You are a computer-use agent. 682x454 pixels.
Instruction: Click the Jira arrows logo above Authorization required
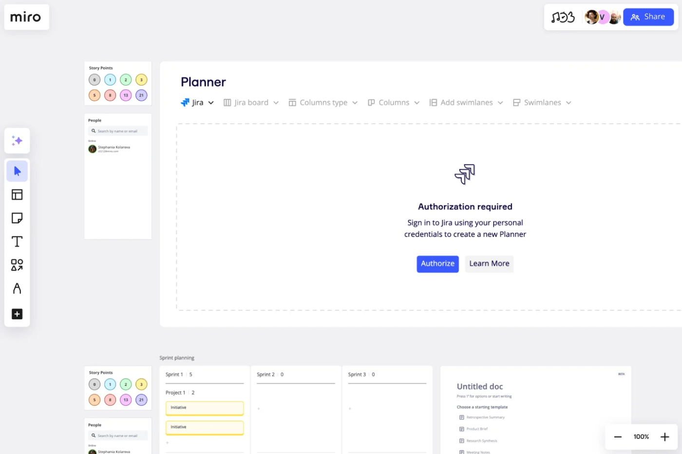point(465,174)
